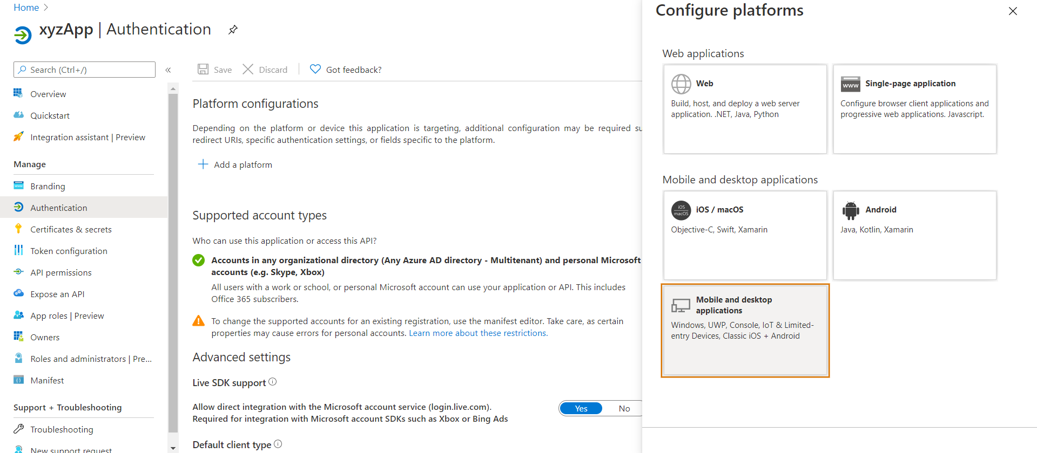Click the orange warning triangle icon
The height and width of the screenshot is (453, 1037).
pos(199,321)
